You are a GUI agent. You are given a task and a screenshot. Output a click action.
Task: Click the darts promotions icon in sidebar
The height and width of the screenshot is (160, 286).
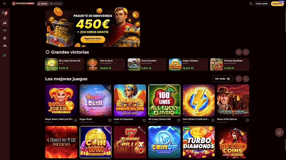5,13
